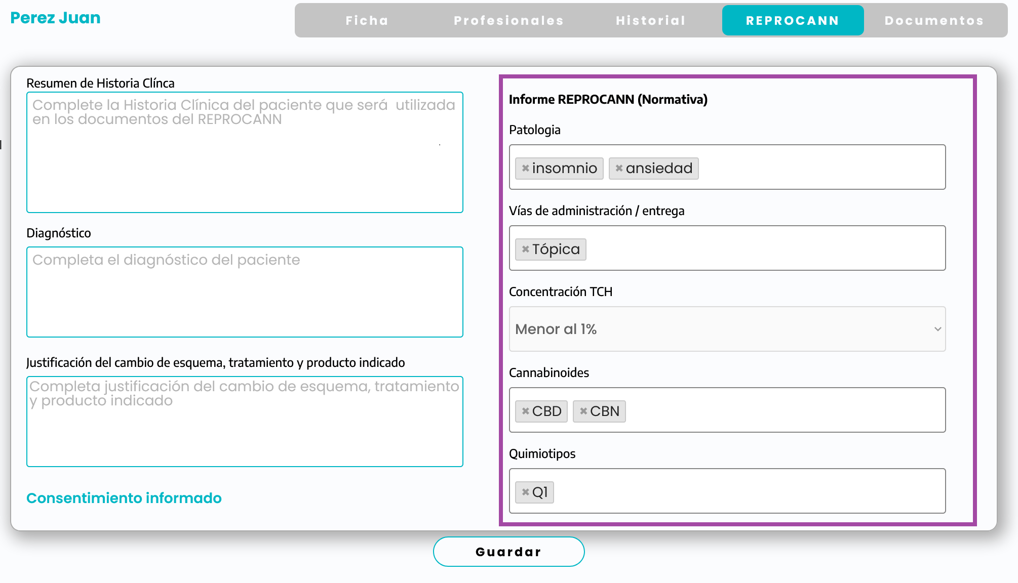Viewport: 1018px width, 583px height.
Task: Open the Cannabinoides multi-select field
Action: pyautogui.click(x=785, y=410)
